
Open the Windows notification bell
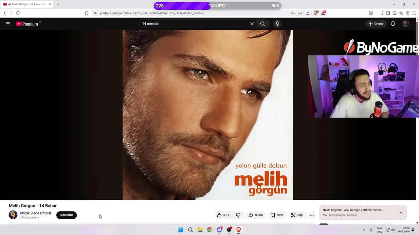click(413, 230)
